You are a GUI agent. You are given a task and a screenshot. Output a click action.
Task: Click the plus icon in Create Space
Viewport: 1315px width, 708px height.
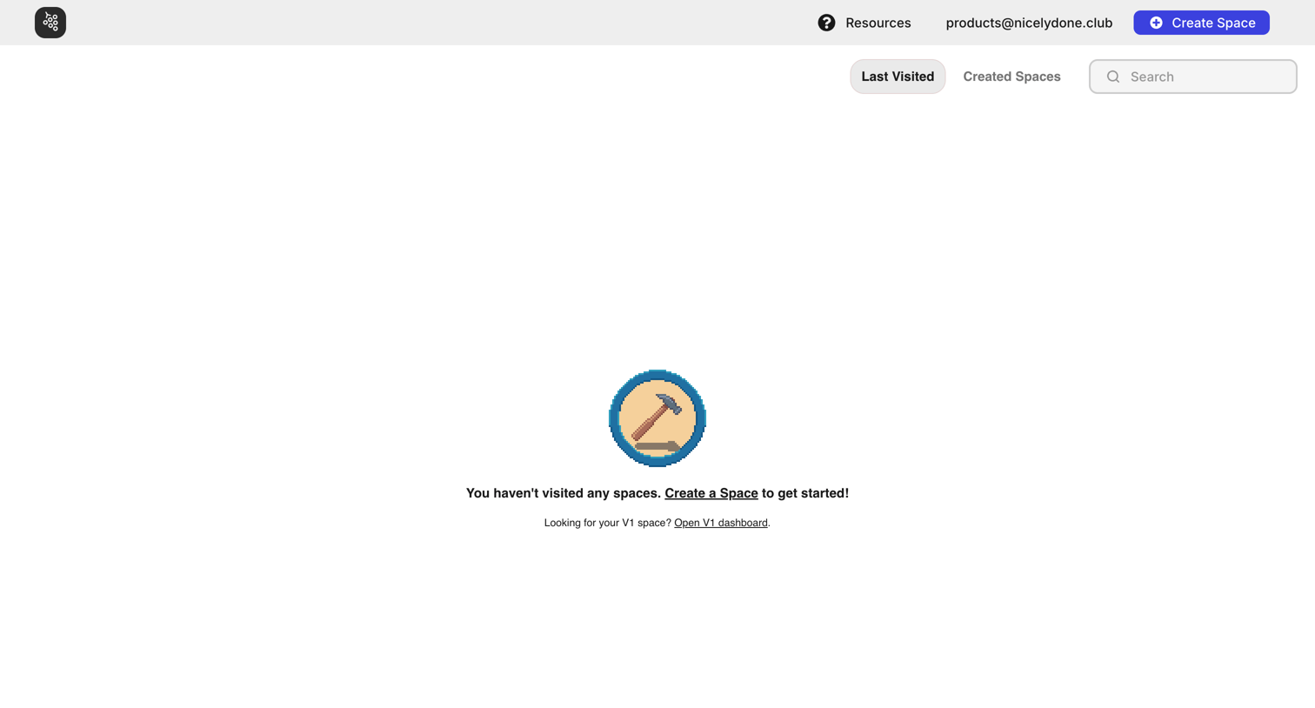[x=1156, y=23]
